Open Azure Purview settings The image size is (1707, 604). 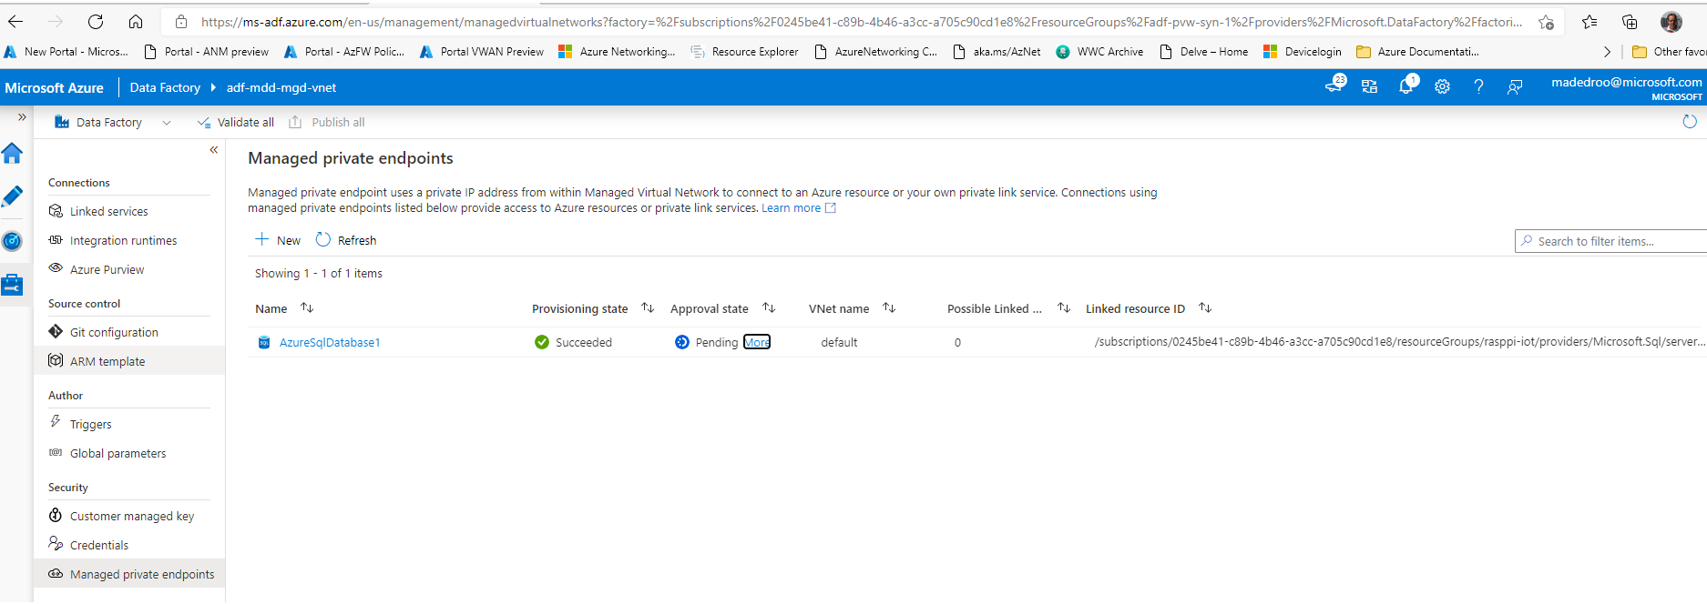click(107, 270)
